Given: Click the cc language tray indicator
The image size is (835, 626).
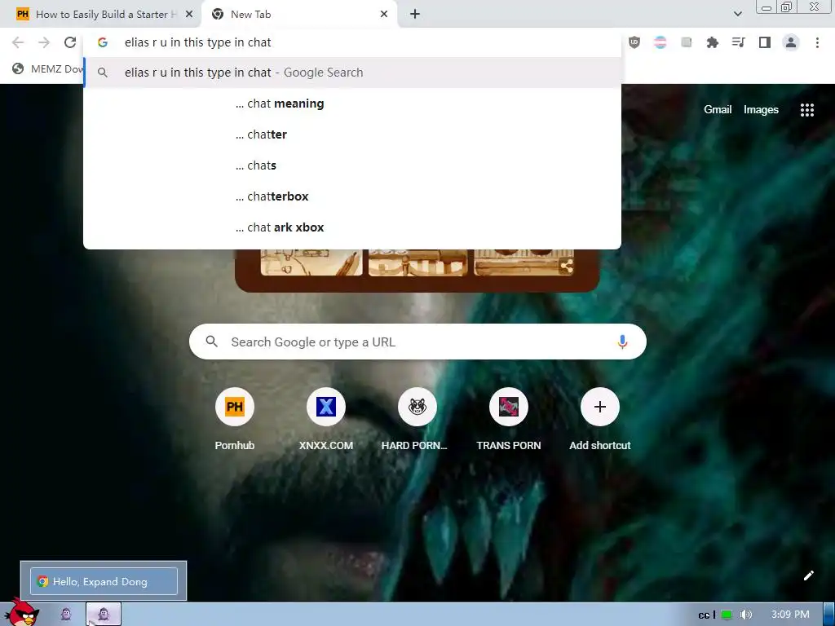Looking at the screenshot, I should click(704, 615).
